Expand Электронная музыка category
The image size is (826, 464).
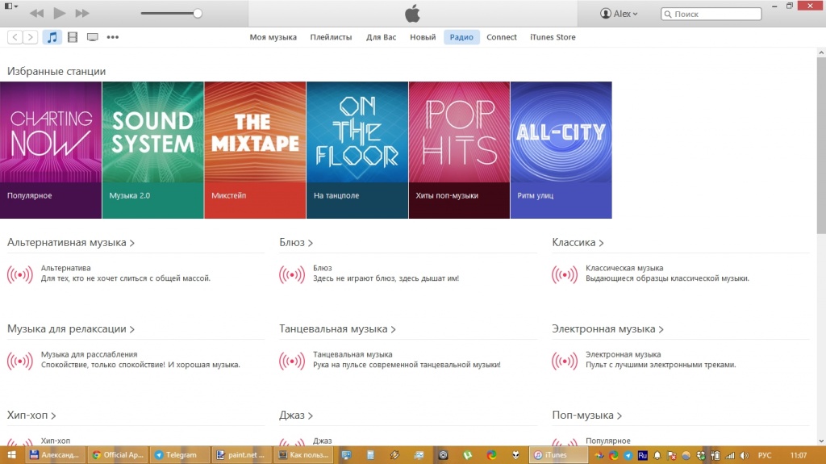pos(608,329)
